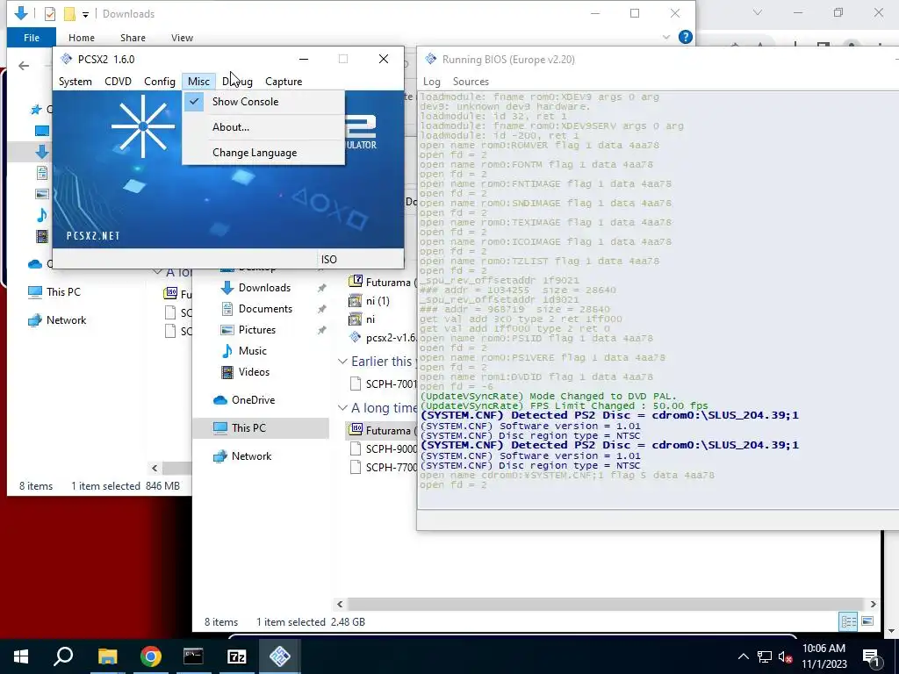Click the Explorer back arrow
The width and height of the screenshot is (899, 674).
point(24,66)
